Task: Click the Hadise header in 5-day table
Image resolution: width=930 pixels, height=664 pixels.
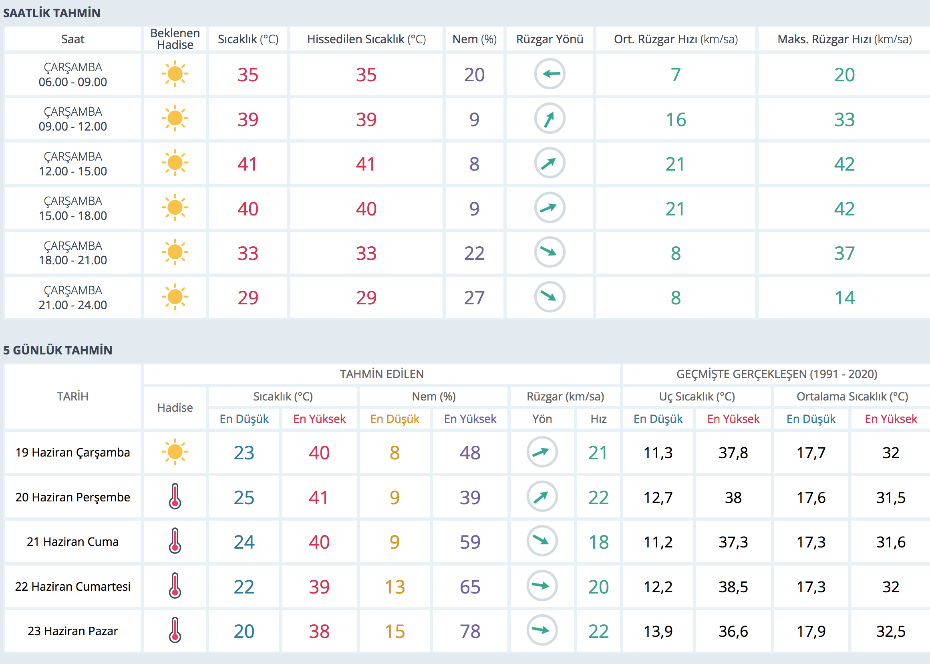Action: 175,408
